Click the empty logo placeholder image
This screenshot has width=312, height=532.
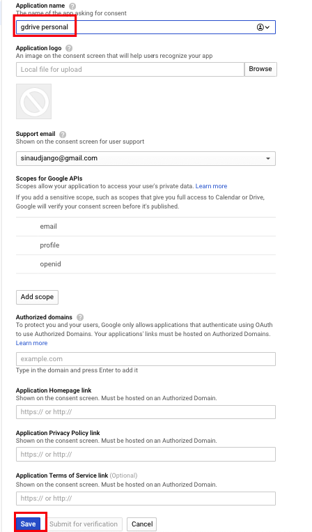[x=33, y=101]
